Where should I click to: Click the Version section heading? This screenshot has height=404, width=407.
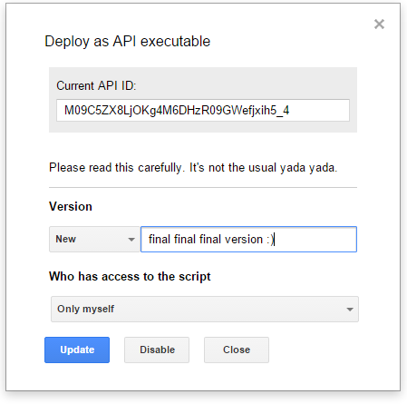point(71,207)
